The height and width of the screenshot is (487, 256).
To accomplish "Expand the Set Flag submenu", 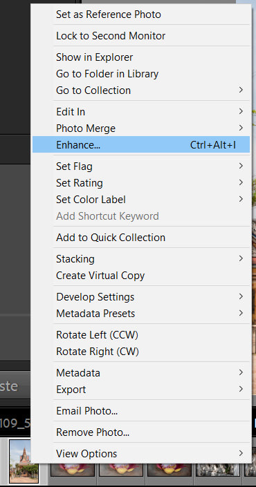I will [141, 166].
